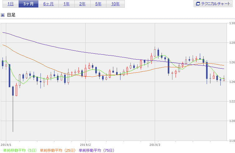The image size is (235, 153).
Task: Click the 120 price axis label
Action: (232, 121)
